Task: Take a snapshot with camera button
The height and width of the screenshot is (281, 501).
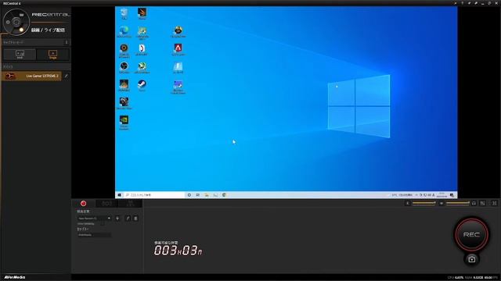Action: pos(471,259)
